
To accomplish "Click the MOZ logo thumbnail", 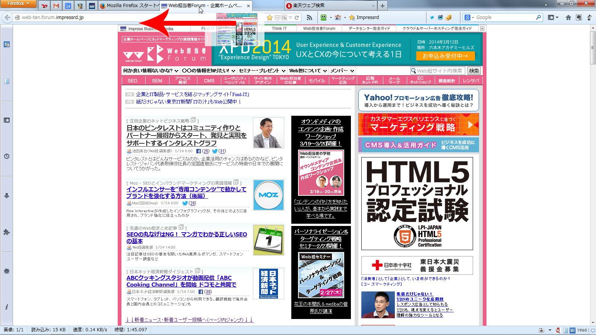I will 269,195.
